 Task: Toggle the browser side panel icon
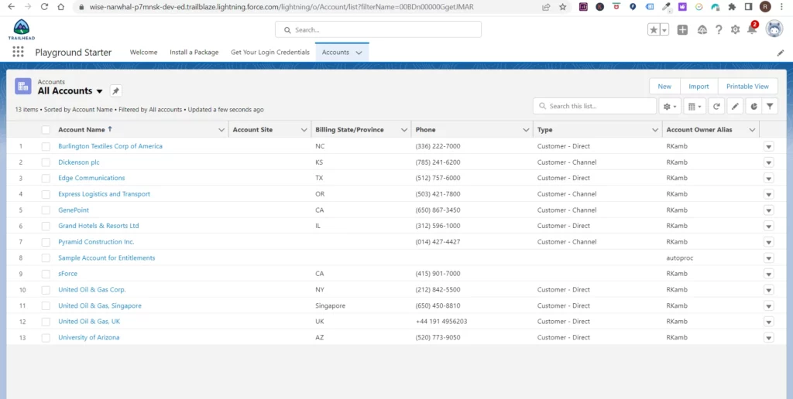click(x=749, y=7)
